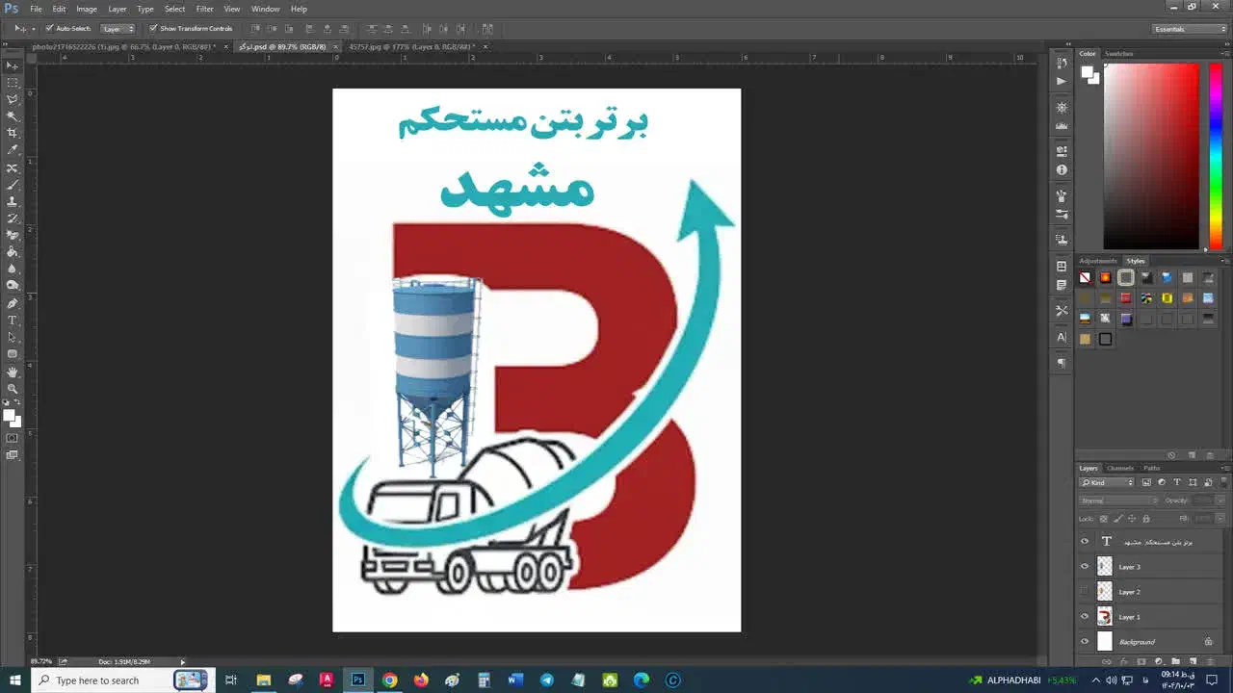Click the Create new layer icon
1233x693 pixels.
coord(1193,661)
